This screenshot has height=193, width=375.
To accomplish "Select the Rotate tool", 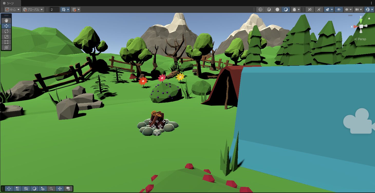I will point(6,31).
